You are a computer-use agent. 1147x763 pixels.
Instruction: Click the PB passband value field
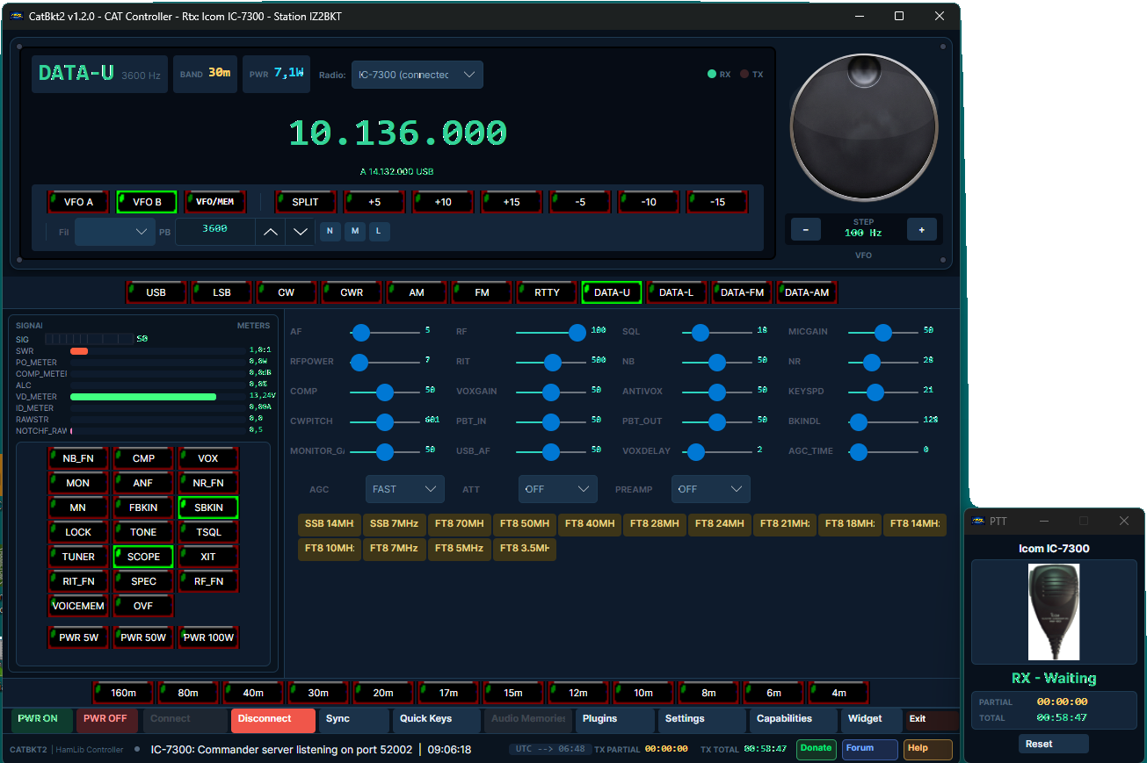click(x=215, y=232)
